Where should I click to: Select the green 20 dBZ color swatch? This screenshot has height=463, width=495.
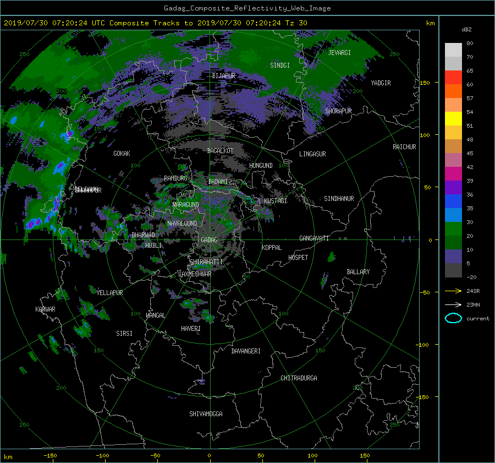(x=453, y=228)
